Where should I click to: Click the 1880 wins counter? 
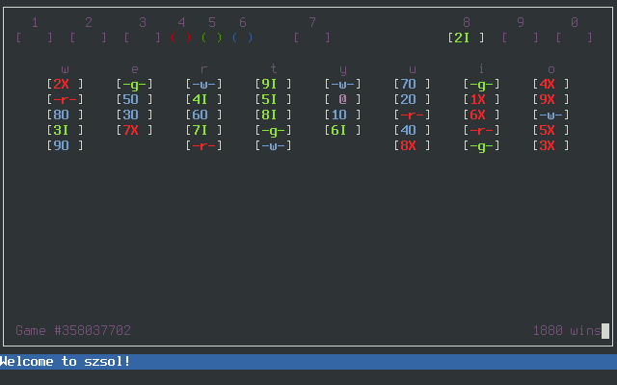point(567,330)
